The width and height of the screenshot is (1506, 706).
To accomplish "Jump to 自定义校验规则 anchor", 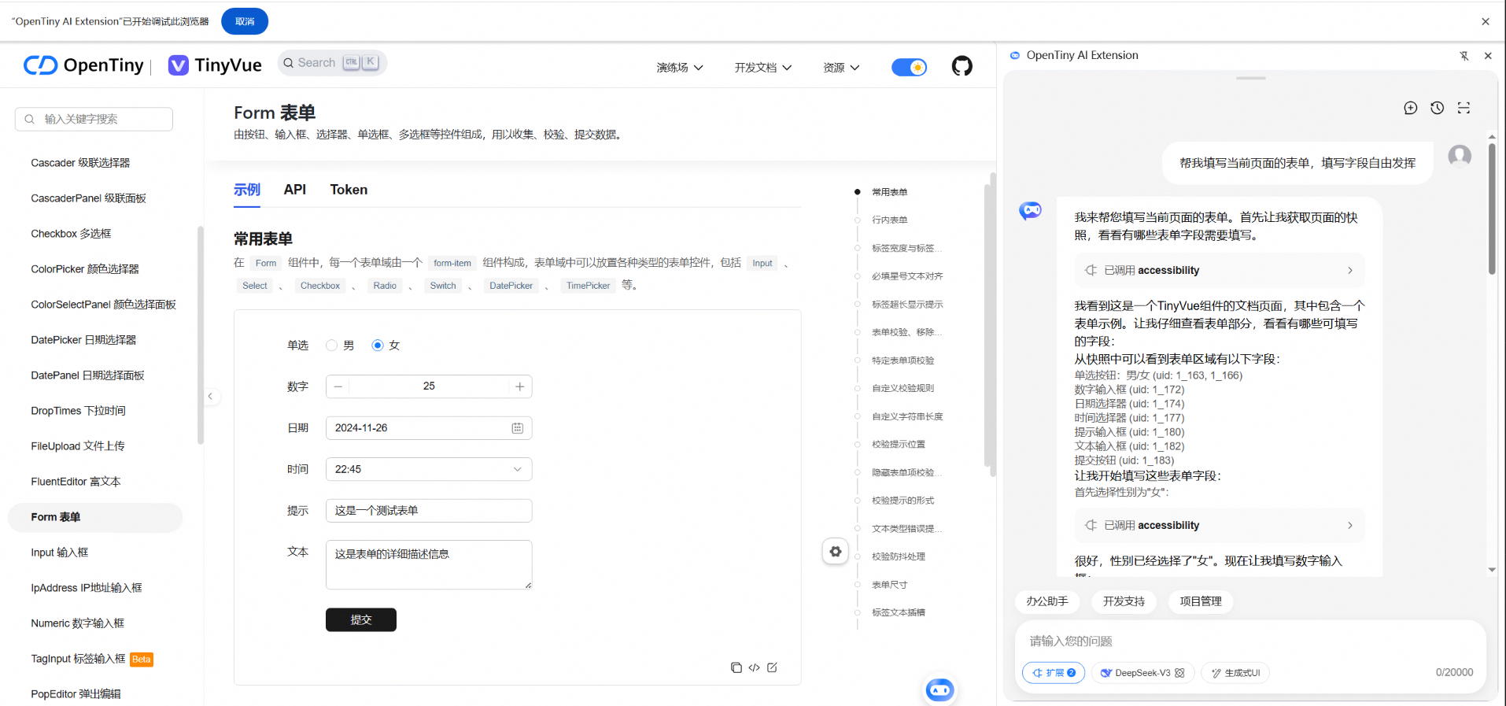I will click(903, 388).
